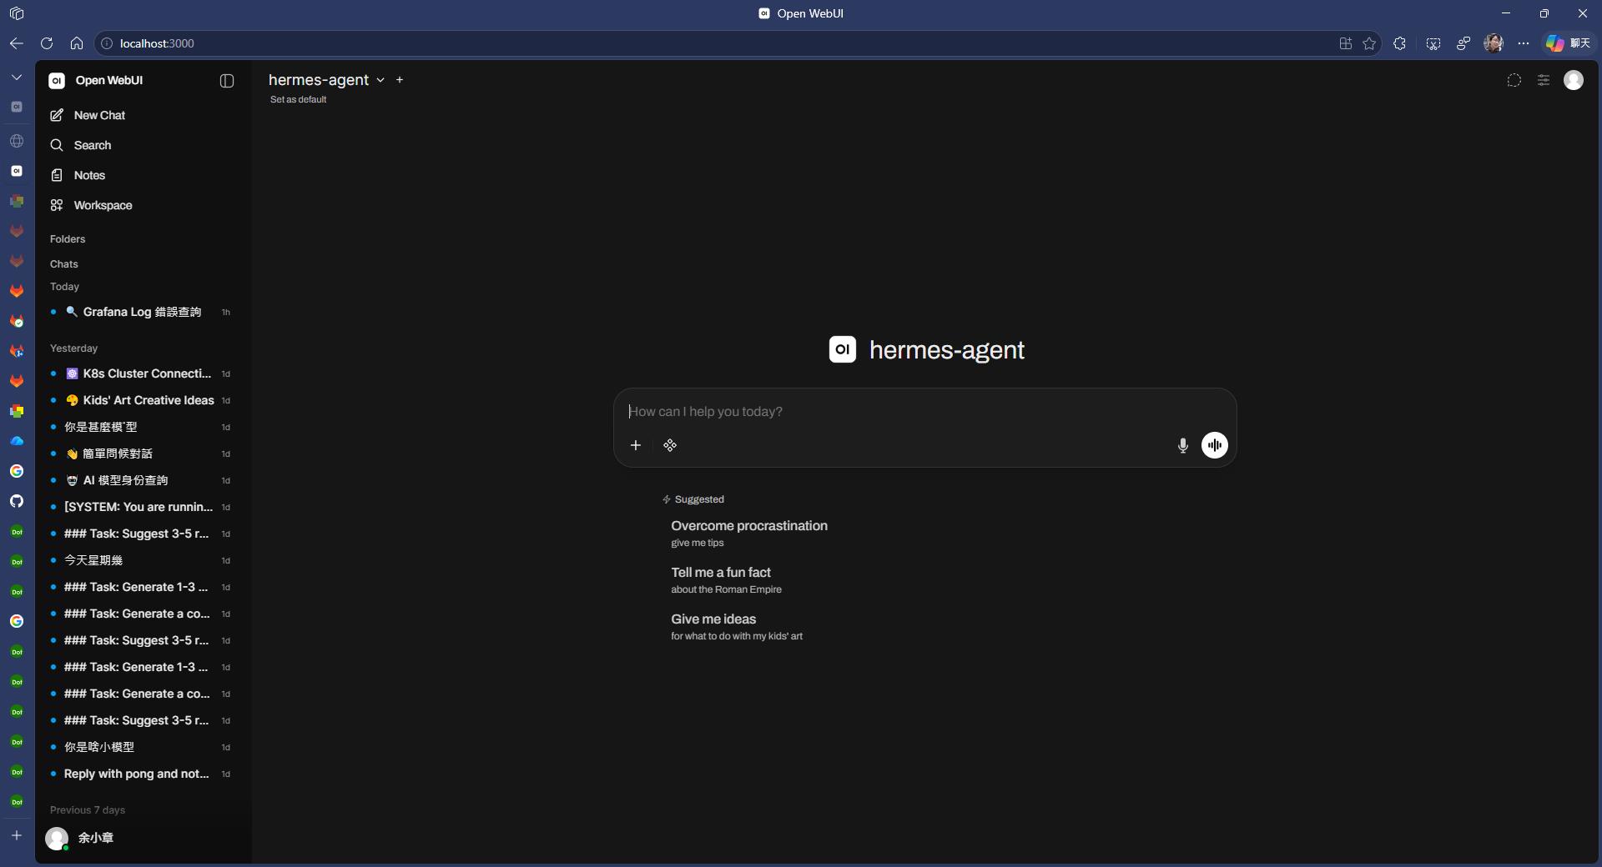Start voice mode with the waveform button
Image resolution: width=1602 pixels, height=867 pixels.
(x=1214, y=445)
